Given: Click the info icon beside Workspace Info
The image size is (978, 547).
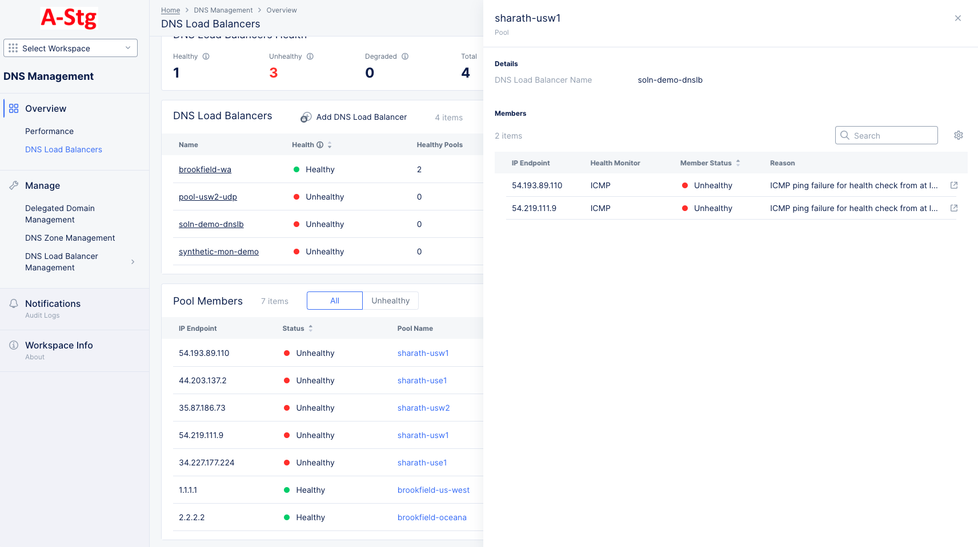Looking at the screenshot, I should (x=13, y=345).
